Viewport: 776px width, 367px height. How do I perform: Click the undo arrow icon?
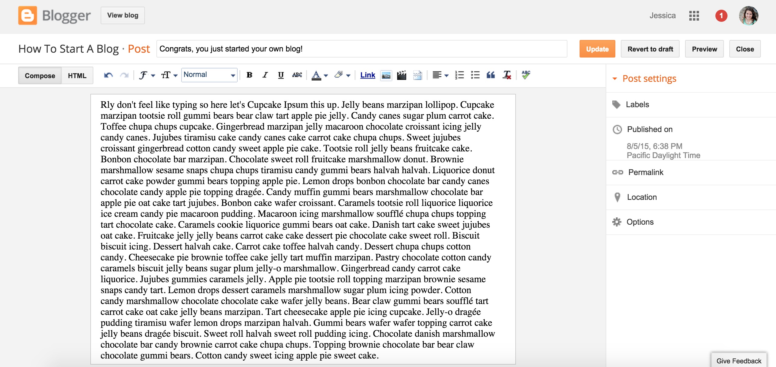pos(108,75)
